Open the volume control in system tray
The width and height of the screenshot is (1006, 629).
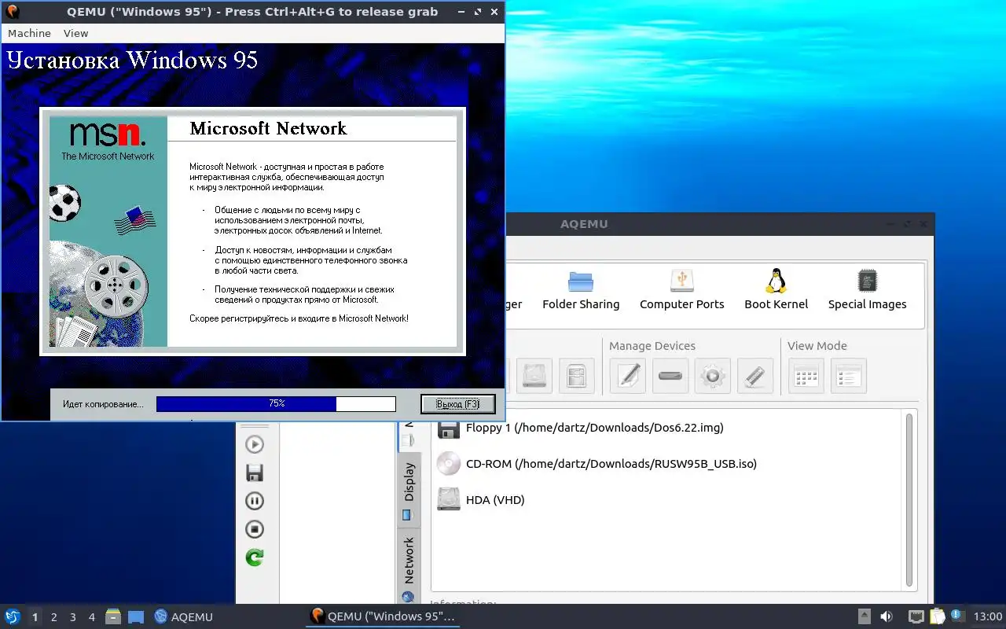click(887, 616)
